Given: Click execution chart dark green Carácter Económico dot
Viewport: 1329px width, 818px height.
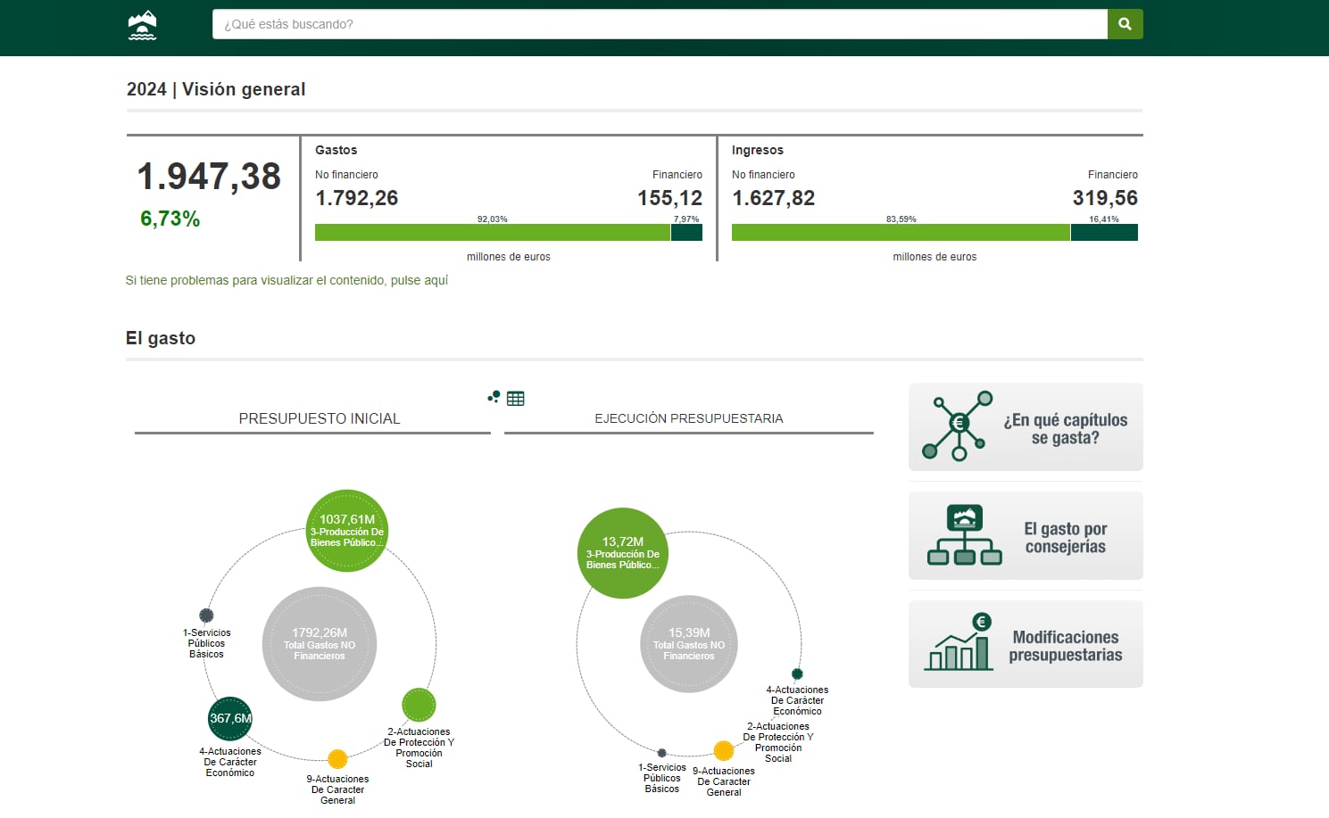Looking at the screenshot, I should click(797, 674).
